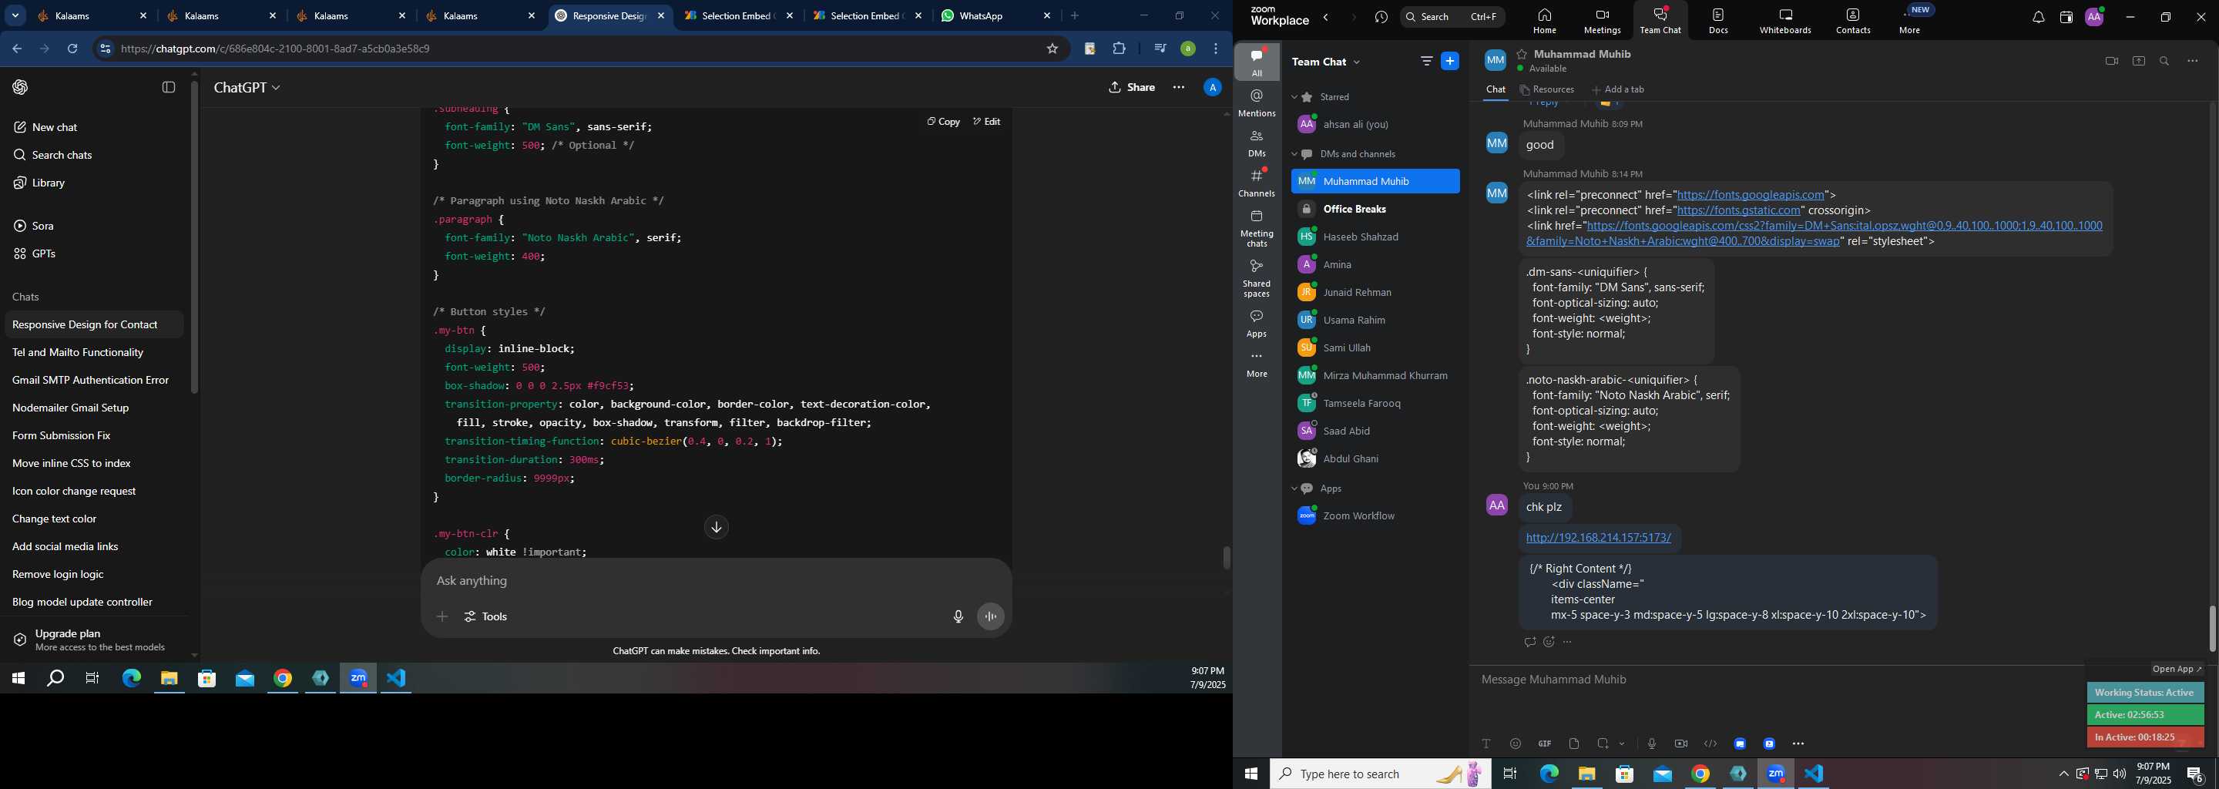Image resolution: width=2219 pixels, height=789 pixels.
Task: Collapse the Apps section in Zoom chat list
Action: tap(1294, 489)
